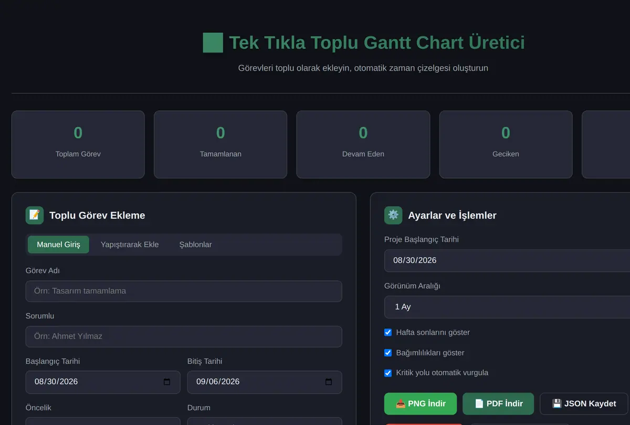Toggle Kritik yolu otomatik vurgula checkbox
630x425 pixels.
(388, 373)
